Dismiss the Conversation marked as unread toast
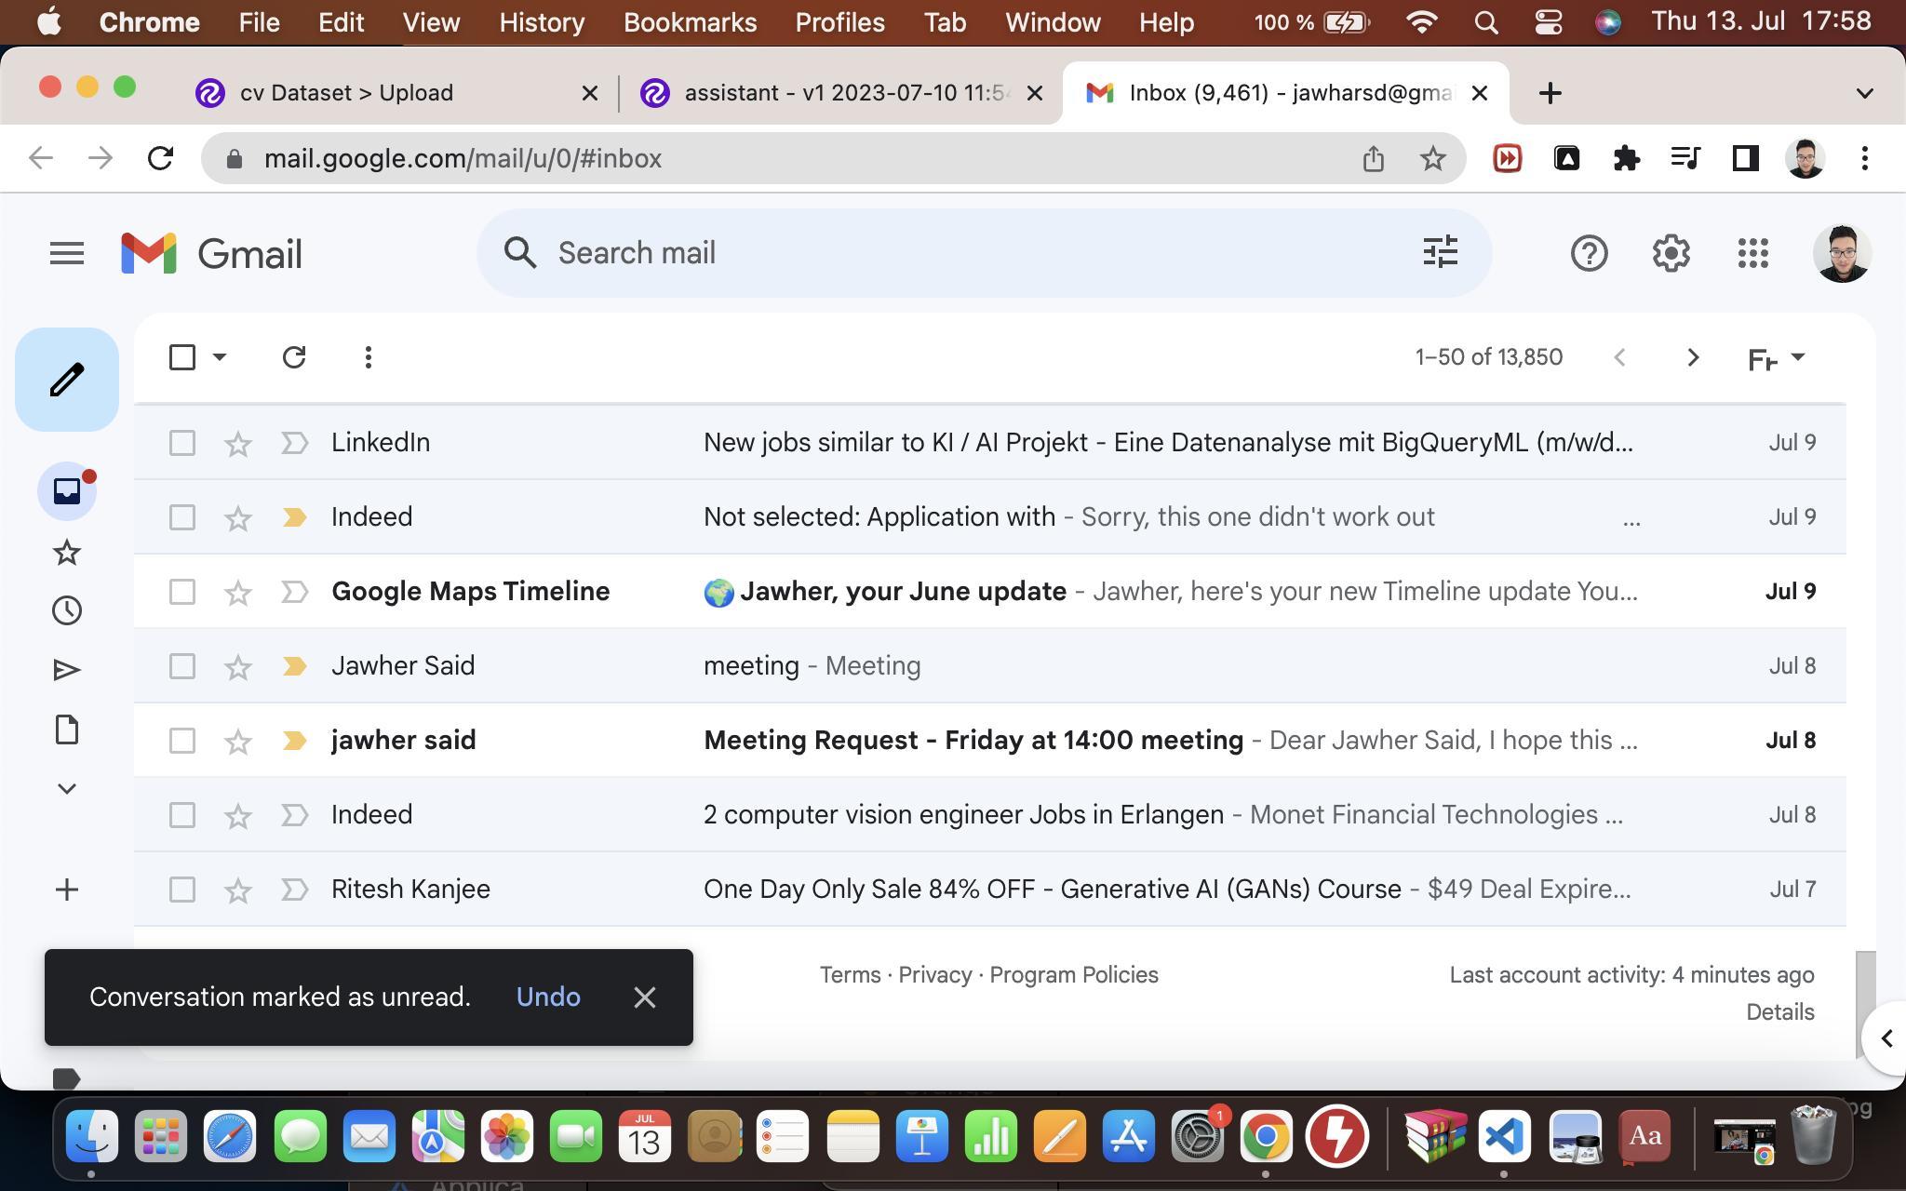 tap(644, 997)
